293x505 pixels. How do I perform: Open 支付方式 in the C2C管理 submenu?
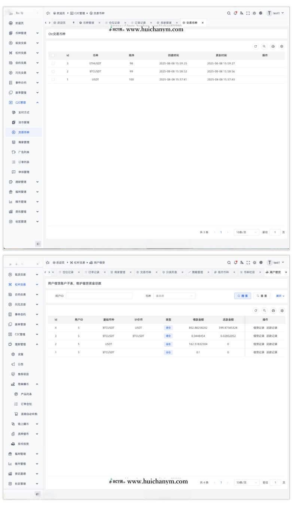[x=24, y=112]
